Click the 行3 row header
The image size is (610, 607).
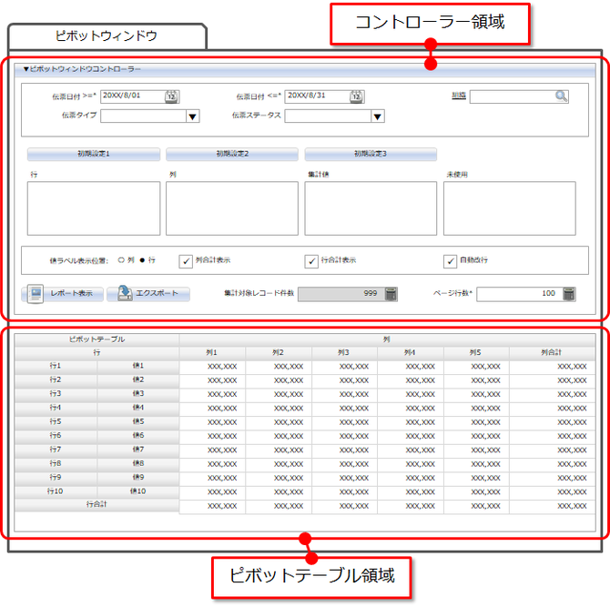[56, 394]
